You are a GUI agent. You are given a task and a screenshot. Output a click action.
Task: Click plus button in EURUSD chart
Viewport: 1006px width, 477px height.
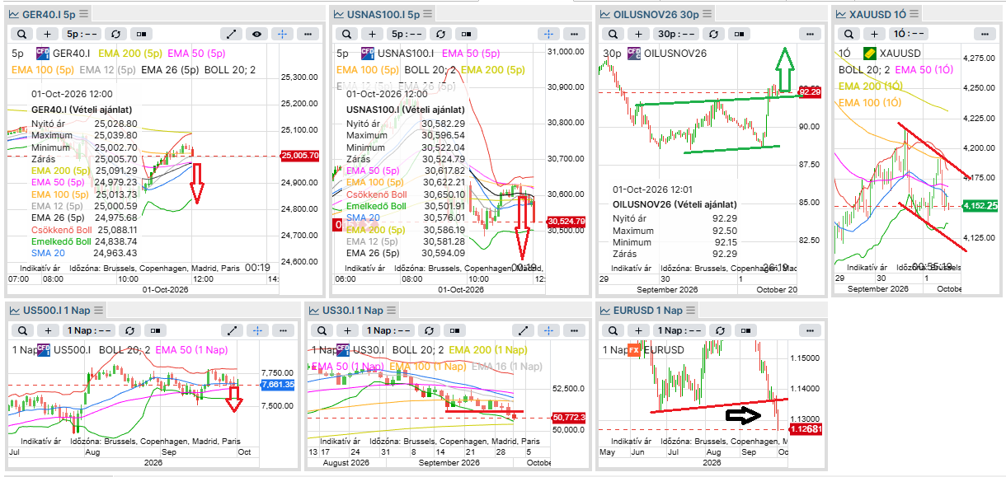[x=637, y=330]
